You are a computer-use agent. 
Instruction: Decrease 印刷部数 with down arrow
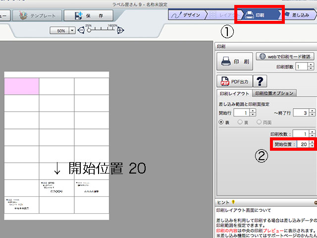tap(311, 68)
